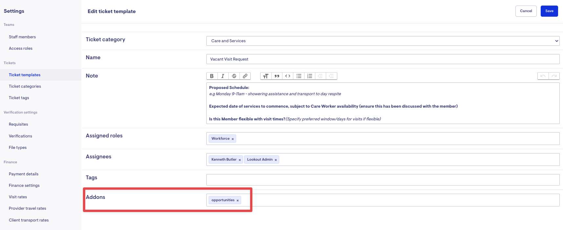Apply italic formatting in the note
Screen dimensions: 563x230
(x=223, y=76)
